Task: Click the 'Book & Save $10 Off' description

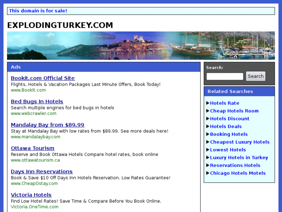Action: coord(90,178)
